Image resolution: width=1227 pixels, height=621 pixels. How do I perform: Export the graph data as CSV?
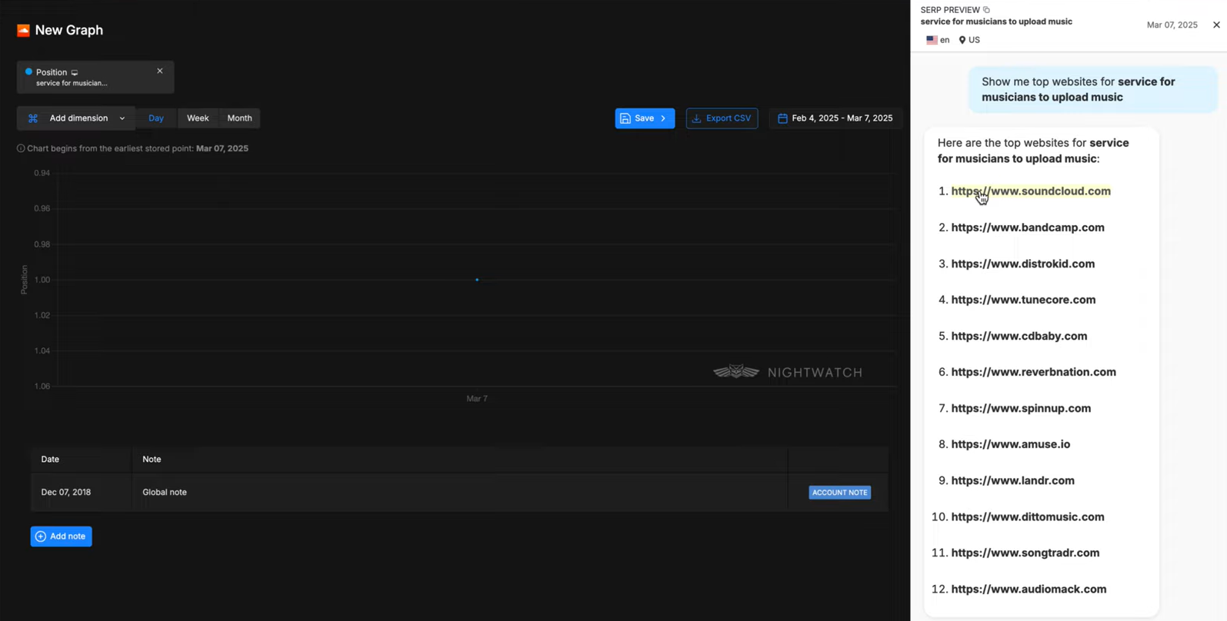[722, 118]
